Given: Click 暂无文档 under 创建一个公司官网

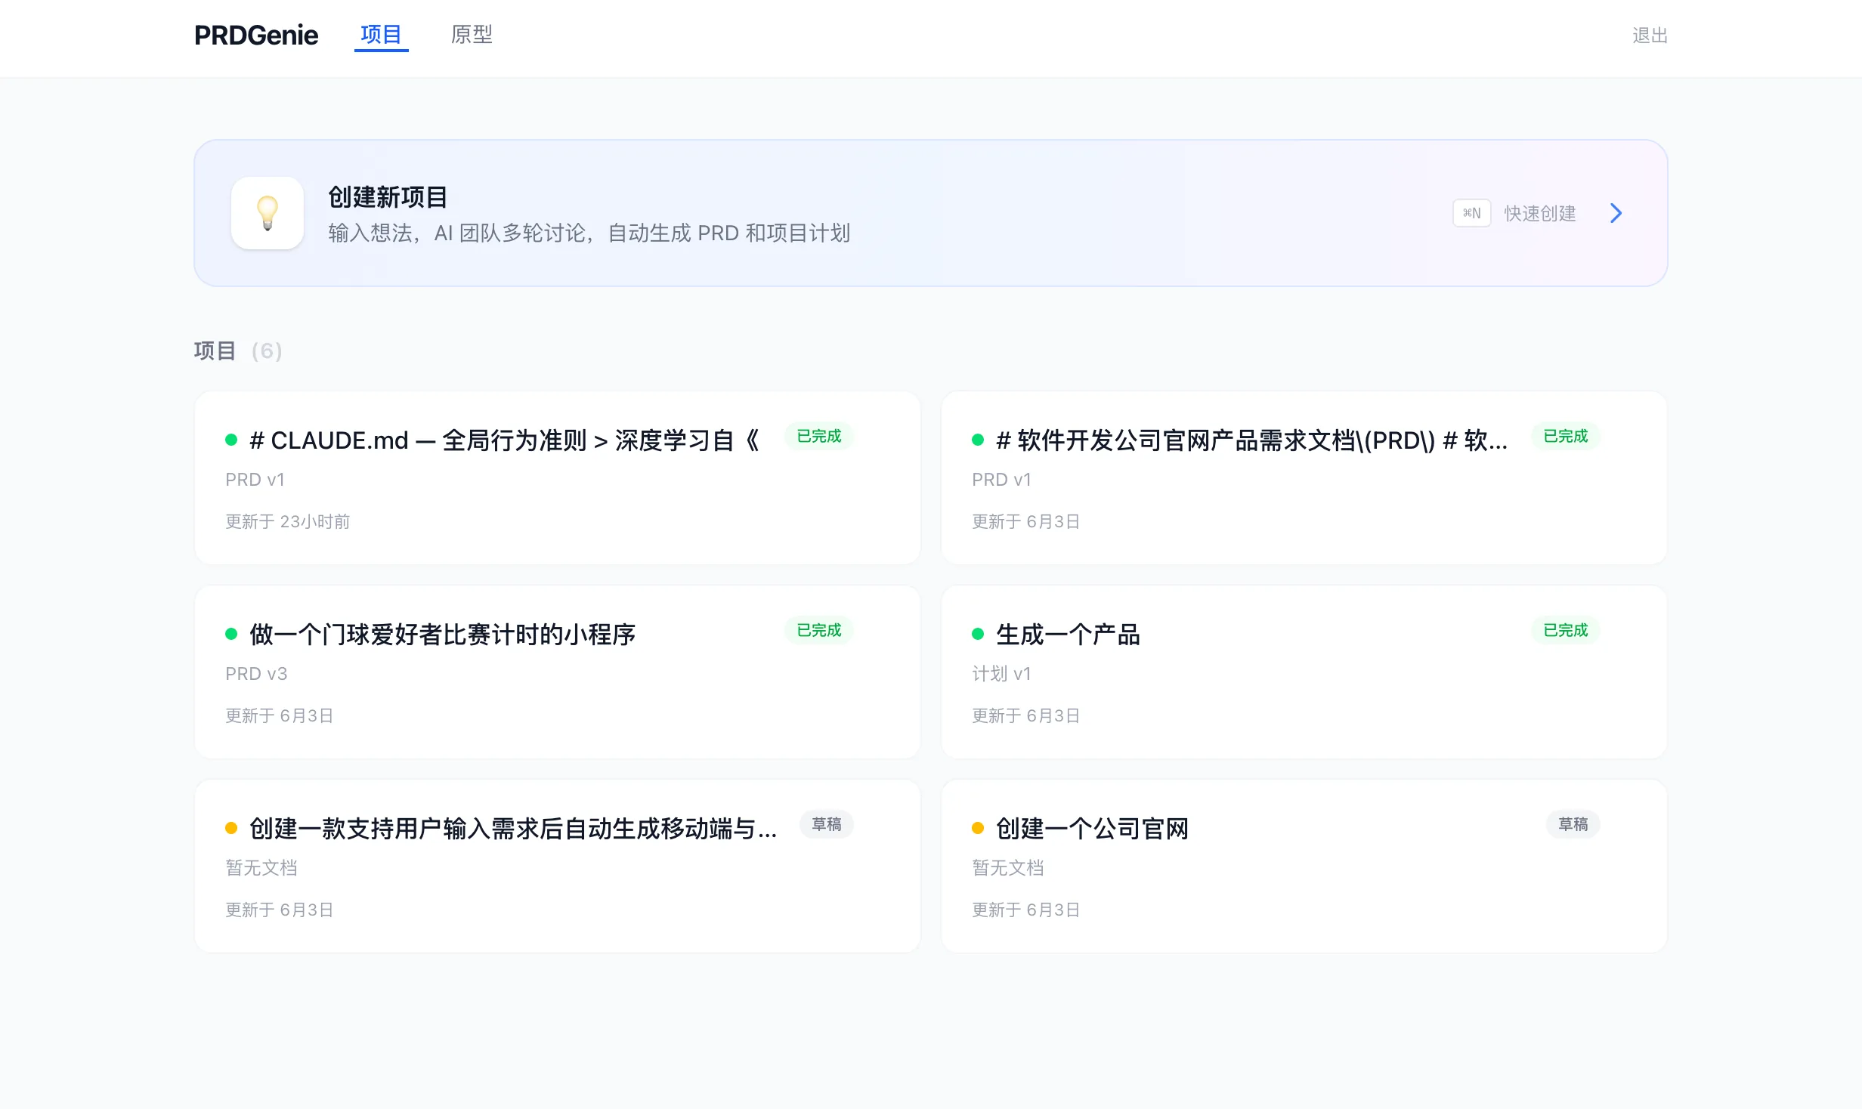Looking at the screenshot, I should point(1008,867).
